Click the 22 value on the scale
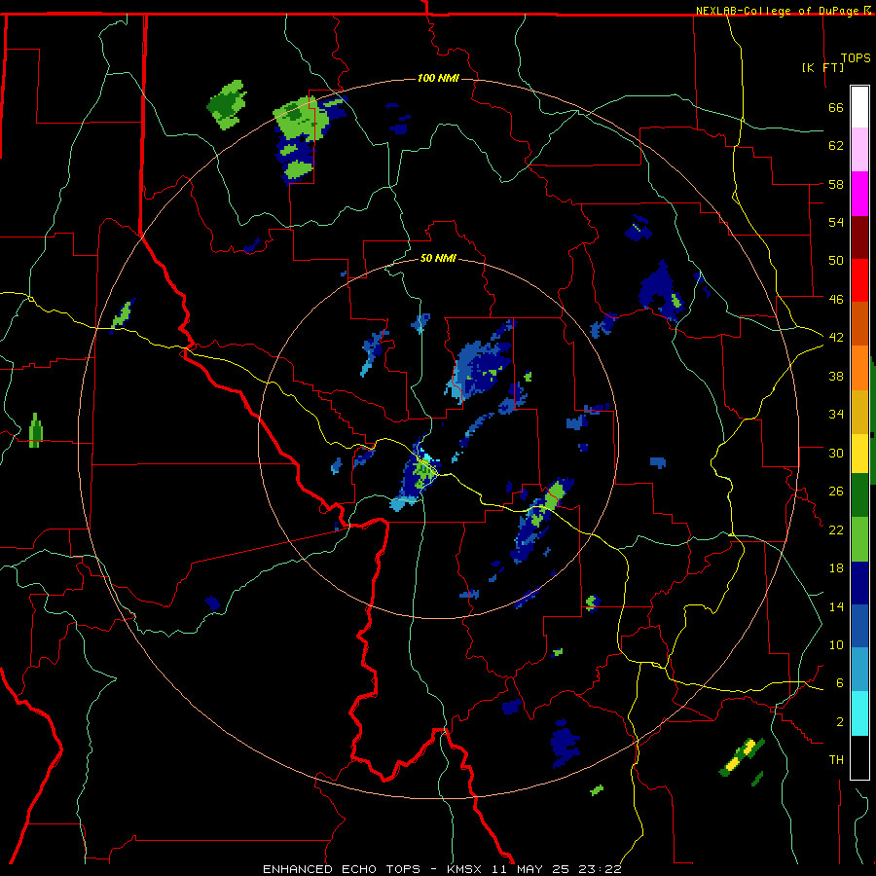 [x=836, y=529]
